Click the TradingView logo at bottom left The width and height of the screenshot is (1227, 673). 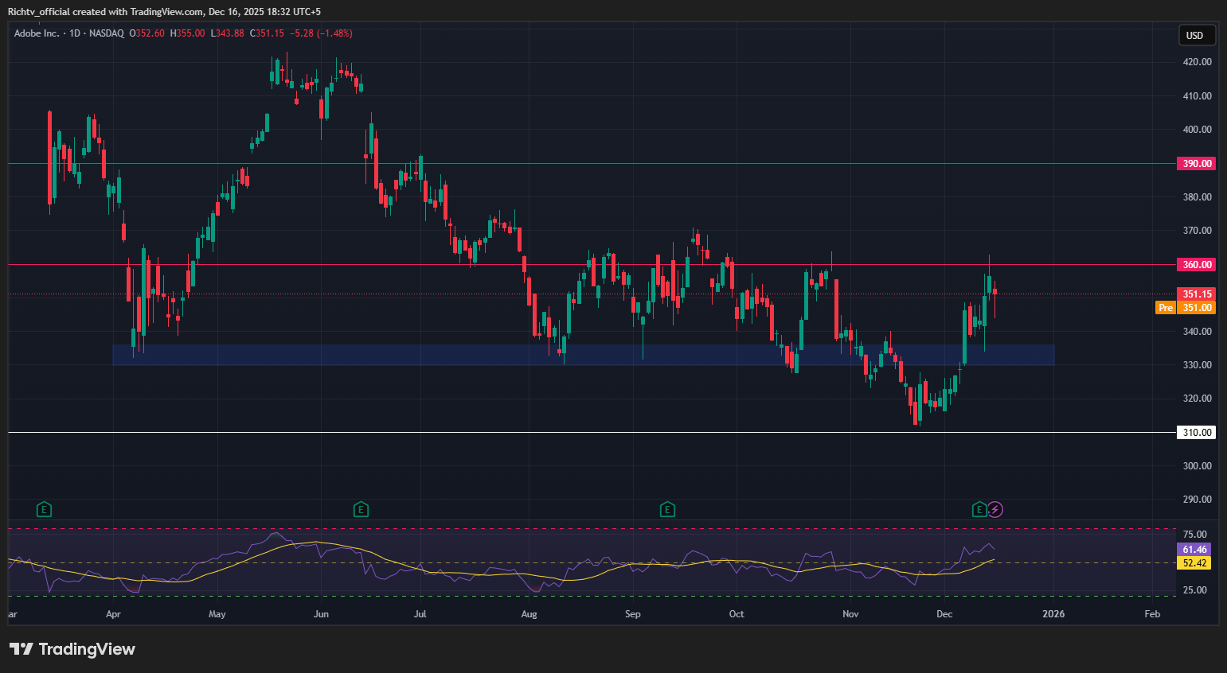[70, 649]
